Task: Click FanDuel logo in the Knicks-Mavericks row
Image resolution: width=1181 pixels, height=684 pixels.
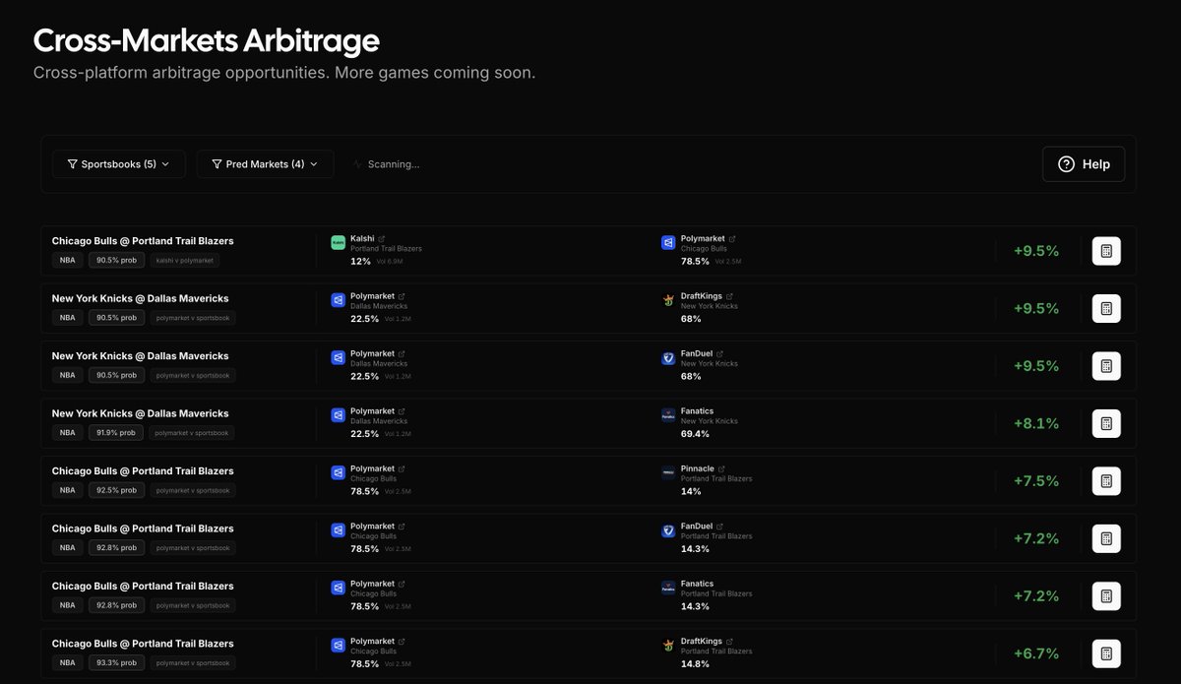Action: 668,358
